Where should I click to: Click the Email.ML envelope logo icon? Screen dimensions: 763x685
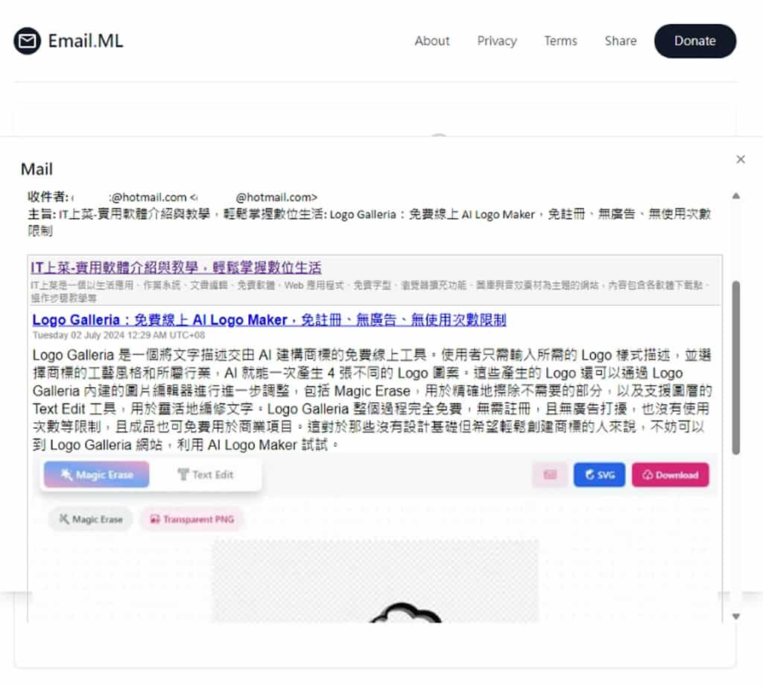coord(28,41)
